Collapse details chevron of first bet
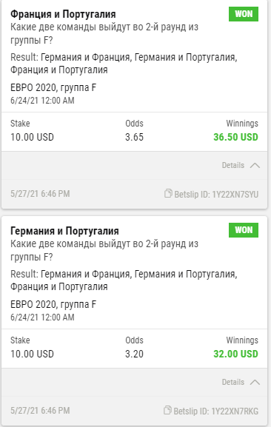271x427 pixels. pos(255,165)
